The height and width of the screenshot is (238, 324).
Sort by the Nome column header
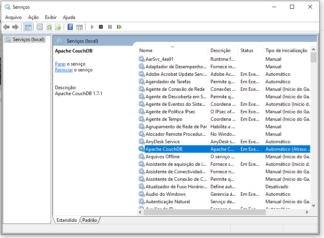(146, 51)
